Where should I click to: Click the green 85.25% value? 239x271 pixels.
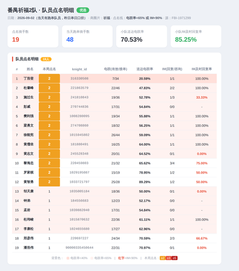(x=186, y=40)
